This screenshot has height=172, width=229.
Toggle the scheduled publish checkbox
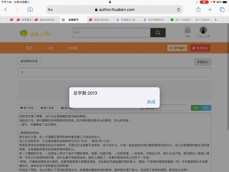pos(142,107)
